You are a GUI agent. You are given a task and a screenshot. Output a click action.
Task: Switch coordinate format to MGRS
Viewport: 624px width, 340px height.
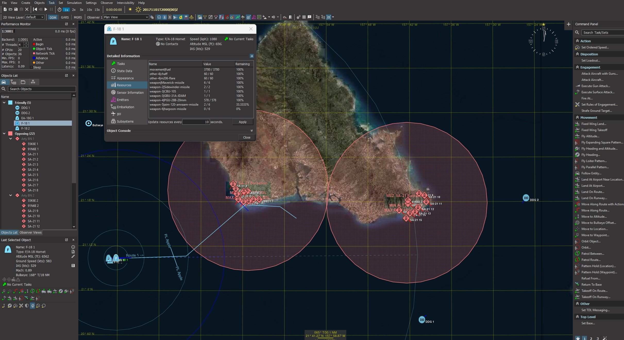point(78,18)
